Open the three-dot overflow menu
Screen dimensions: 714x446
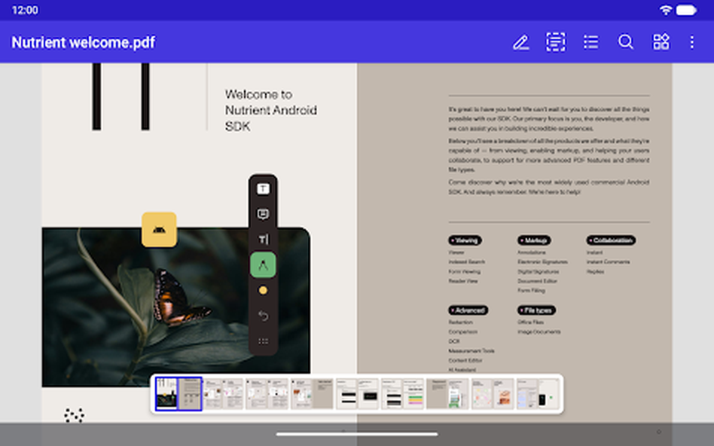tap(691, 42)
